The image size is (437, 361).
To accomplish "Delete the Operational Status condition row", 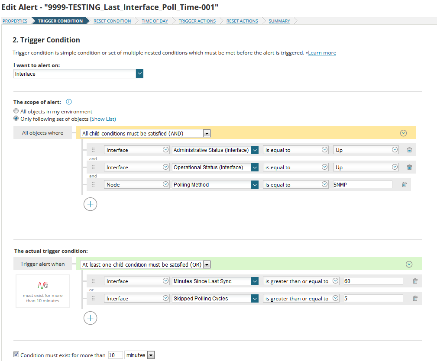I will pos(409,167).
